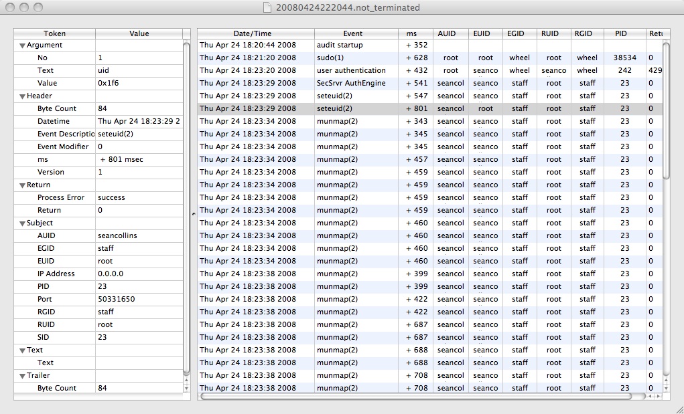Click the seancollins AUID value
Image resolution: width=684 pixels, height=414 pixels.
(117, 235)
